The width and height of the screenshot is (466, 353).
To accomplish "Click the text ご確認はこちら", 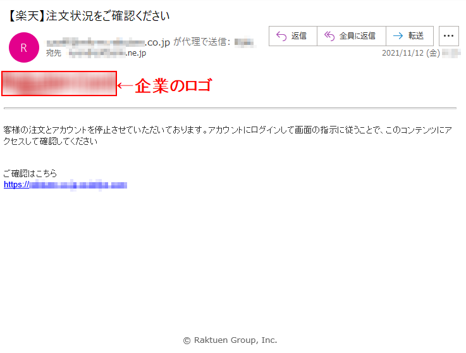I will click(x=30, y=173).
